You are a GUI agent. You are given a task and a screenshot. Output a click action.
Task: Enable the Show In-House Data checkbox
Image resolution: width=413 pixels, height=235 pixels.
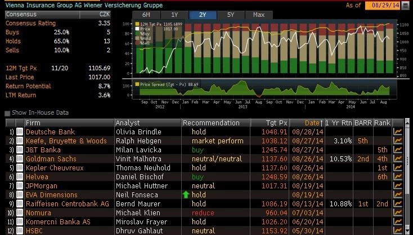coord(7,113)
